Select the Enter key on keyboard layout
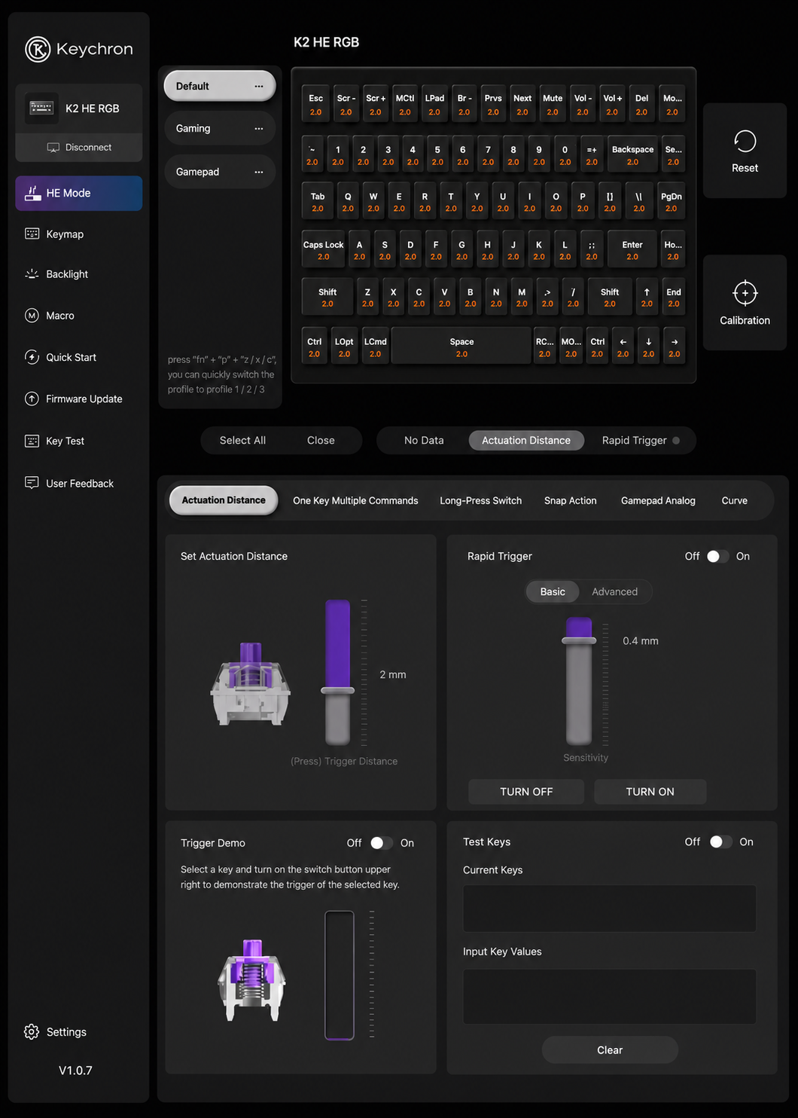This screenshot has height=1118, width=798. [632, 250]
